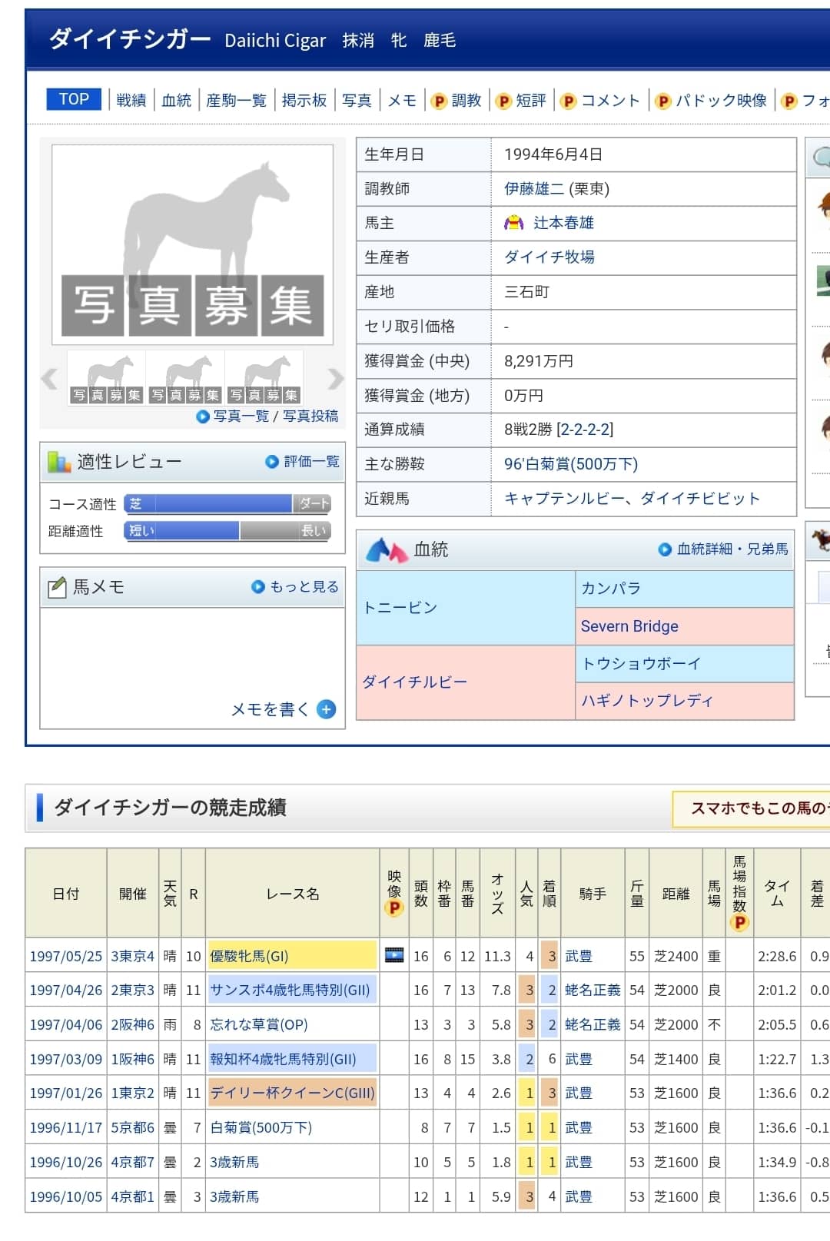
Task: Switch to the 戦績 tab
Action: point(131,101)
